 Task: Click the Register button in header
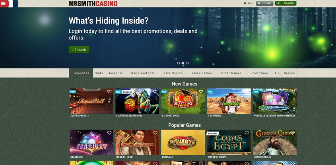(x=286, y=3)
